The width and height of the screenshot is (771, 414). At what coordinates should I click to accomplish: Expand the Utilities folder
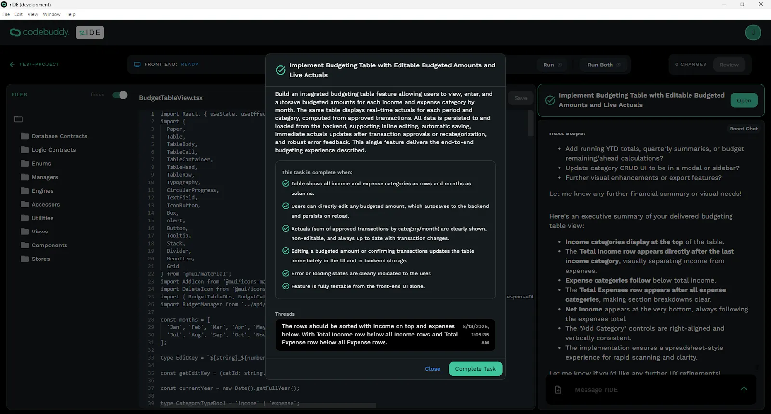[x=37, y=218]
